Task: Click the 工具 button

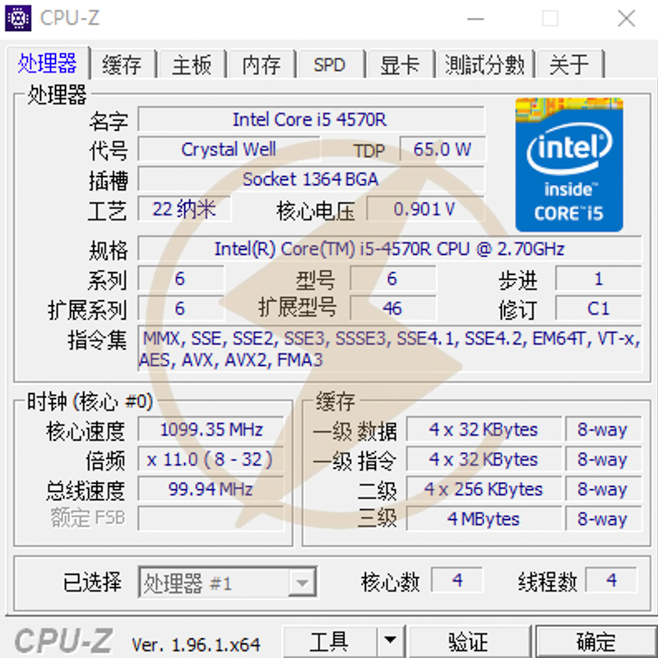Action: tap(330, 642)
